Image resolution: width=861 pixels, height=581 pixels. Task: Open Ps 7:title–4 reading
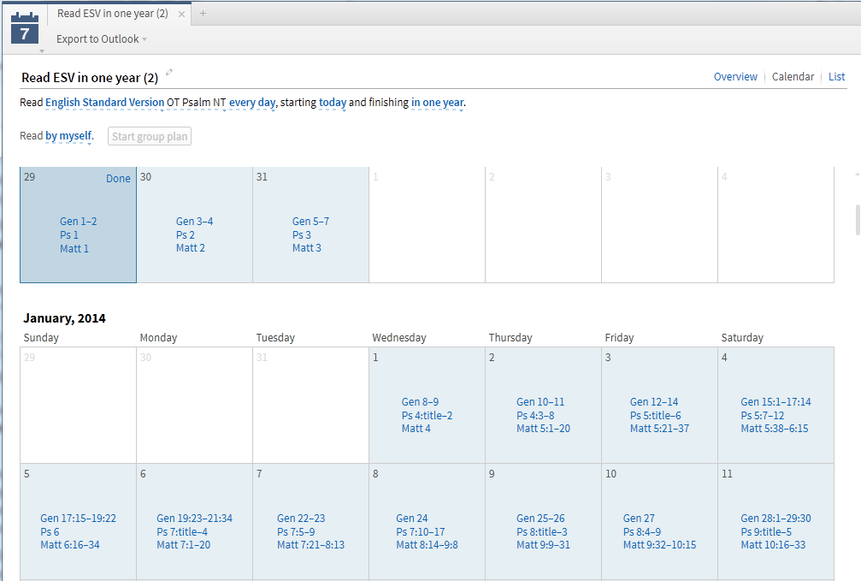(x=182, y=532)
